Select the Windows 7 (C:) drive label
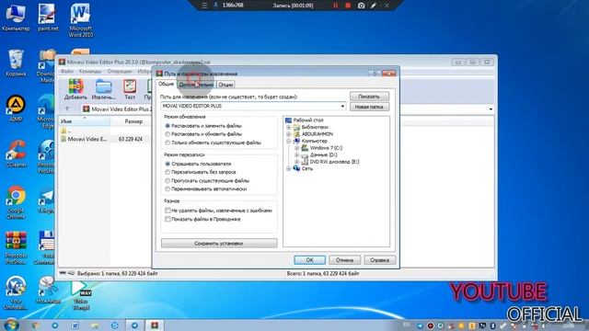The height and width of the screenshot is (331, 589). (x=326, y=148)
